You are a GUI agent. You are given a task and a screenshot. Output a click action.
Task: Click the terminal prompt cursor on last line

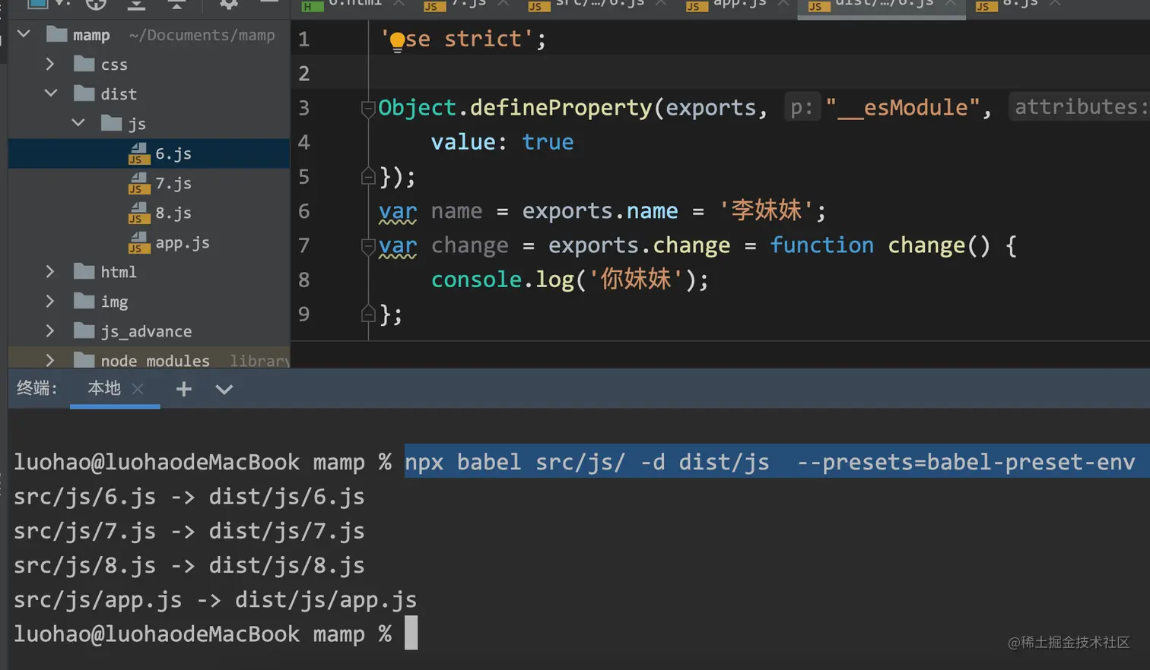tap(411, 633)
